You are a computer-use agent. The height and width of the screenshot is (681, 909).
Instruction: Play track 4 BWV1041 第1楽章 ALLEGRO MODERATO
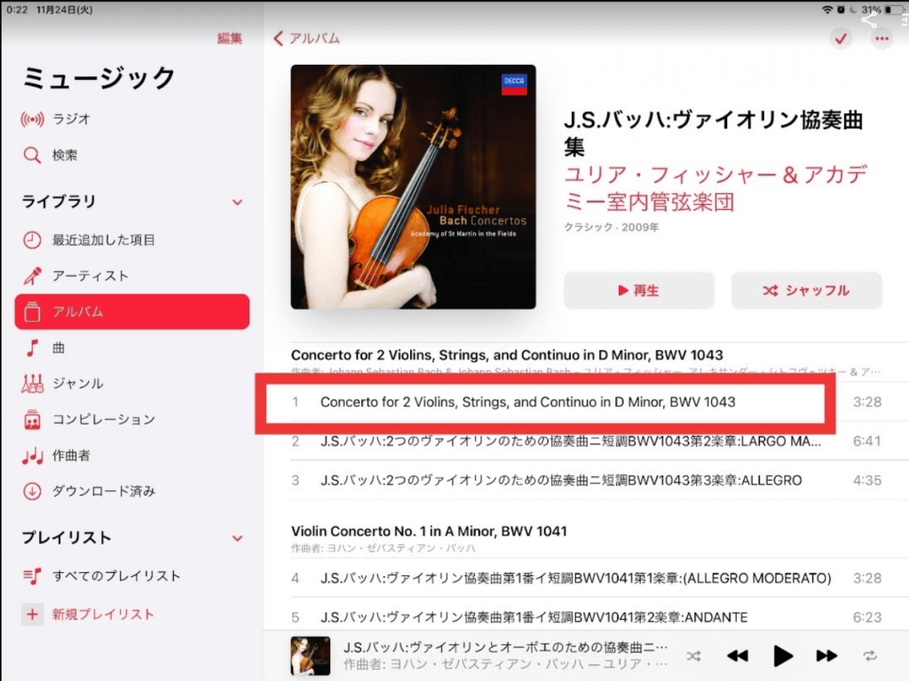586,578
